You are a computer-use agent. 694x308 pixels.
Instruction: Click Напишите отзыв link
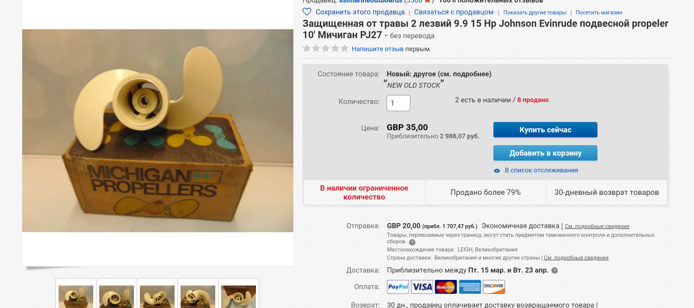(x=377, y=49)
